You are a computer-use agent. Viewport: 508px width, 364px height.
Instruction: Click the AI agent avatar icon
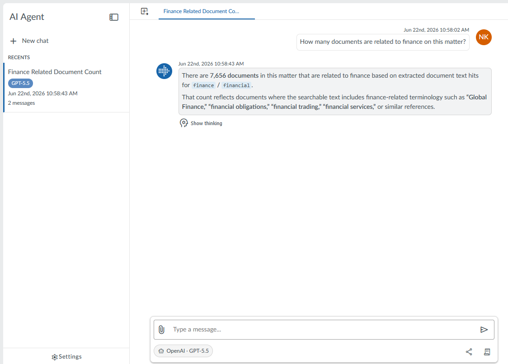(x=164, y=71)
